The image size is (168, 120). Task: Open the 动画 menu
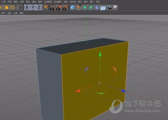(22, 2)
